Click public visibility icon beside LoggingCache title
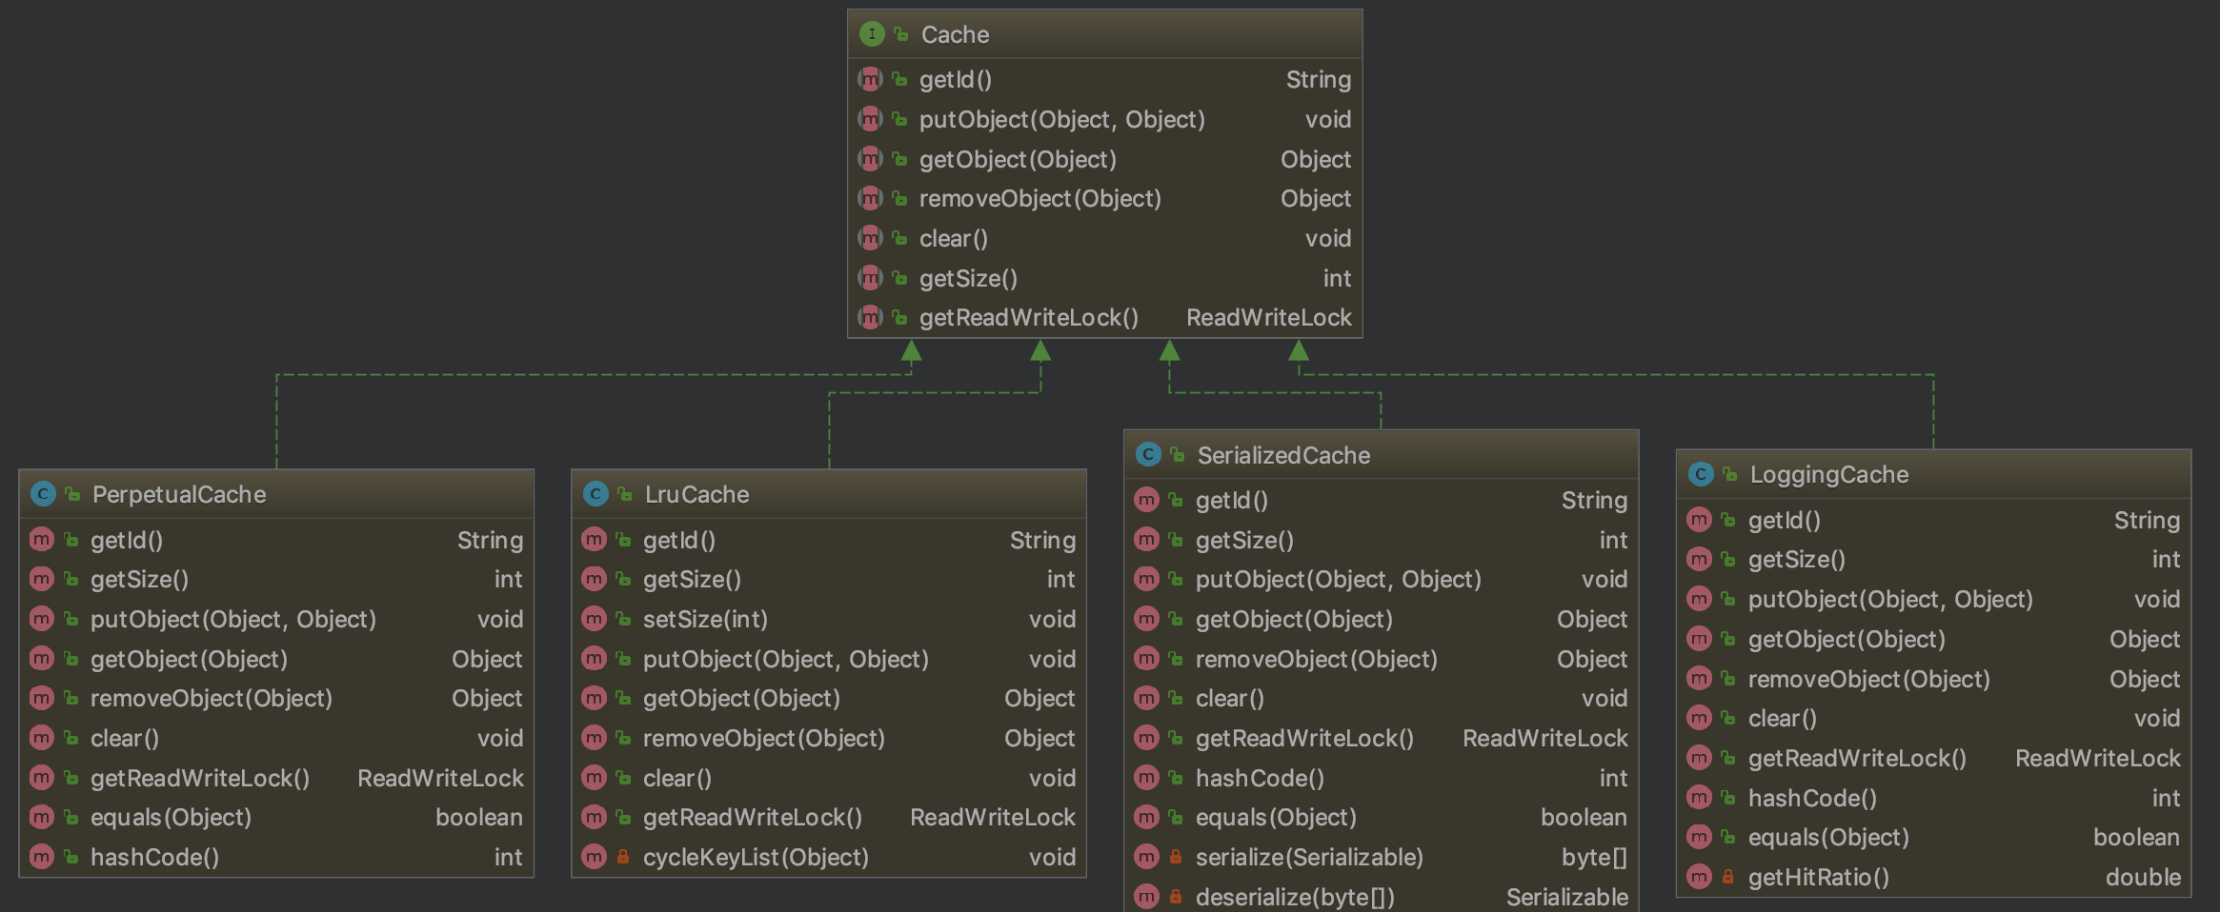 click(x=1730, y=474)
